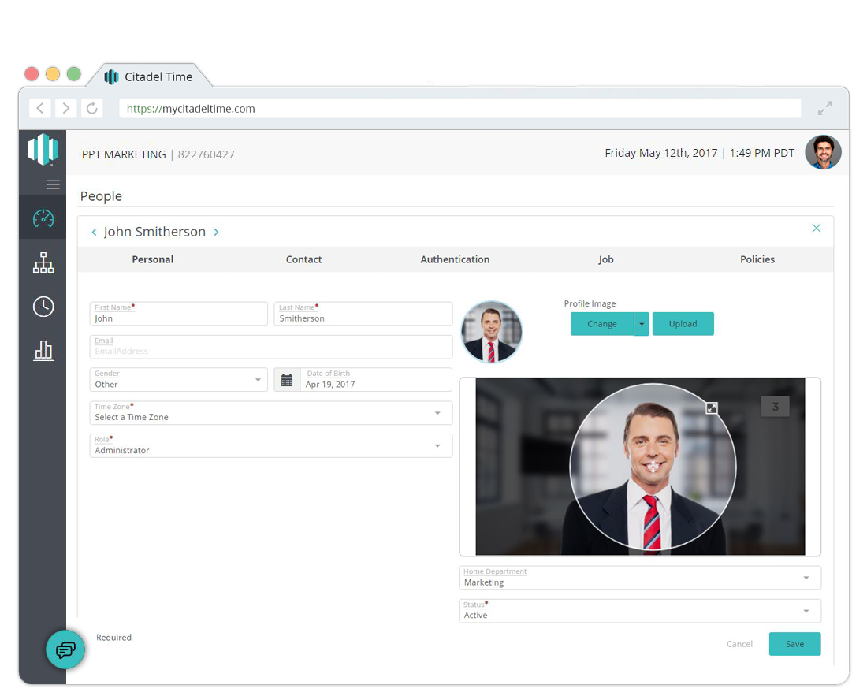
Task: Expand the profile image crop to fullscreen
Action: pyautogui.click(x=712, y=408)
